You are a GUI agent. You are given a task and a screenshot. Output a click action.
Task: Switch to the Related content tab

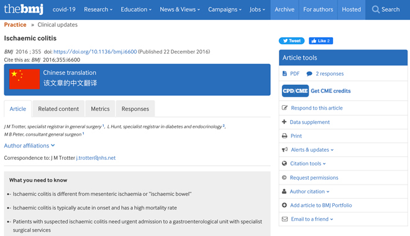pyautogui.click(x=58, y=109)
